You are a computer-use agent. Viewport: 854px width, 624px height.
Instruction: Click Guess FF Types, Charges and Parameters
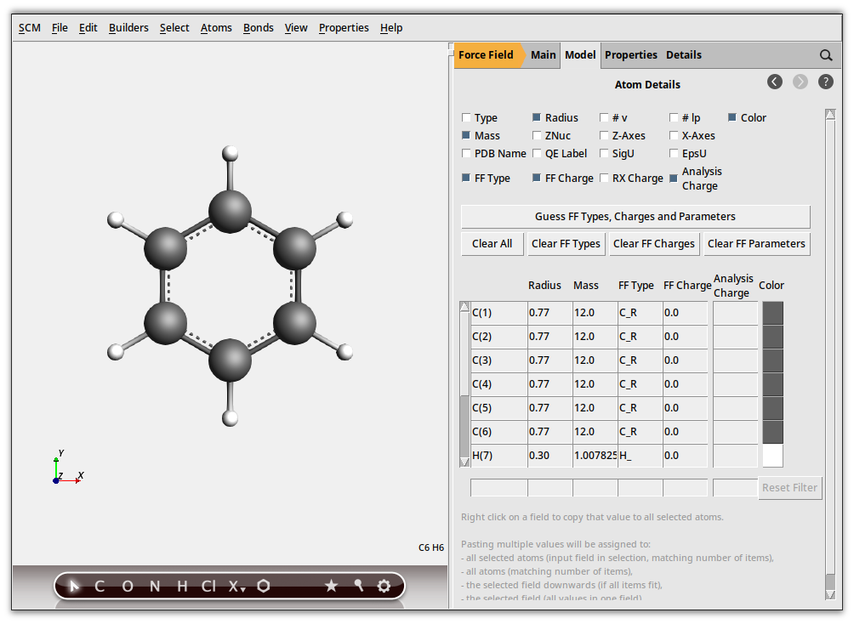pos(635,216)
